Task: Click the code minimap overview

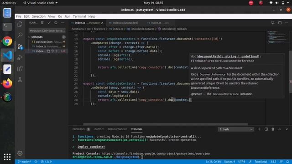Action: click(277, 37)
